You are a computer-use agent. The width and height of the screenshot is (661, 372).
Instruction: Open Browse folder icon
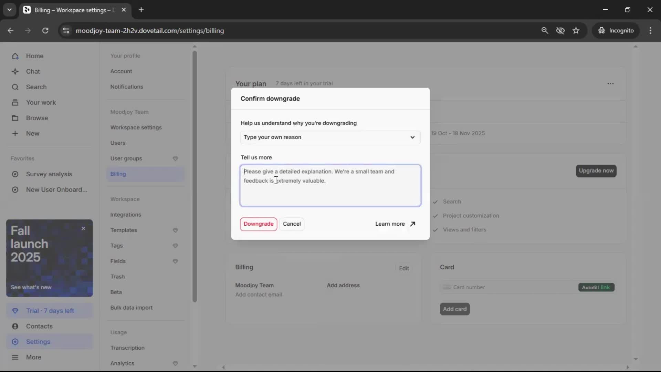pyautogui.click(x=15, y=118)
